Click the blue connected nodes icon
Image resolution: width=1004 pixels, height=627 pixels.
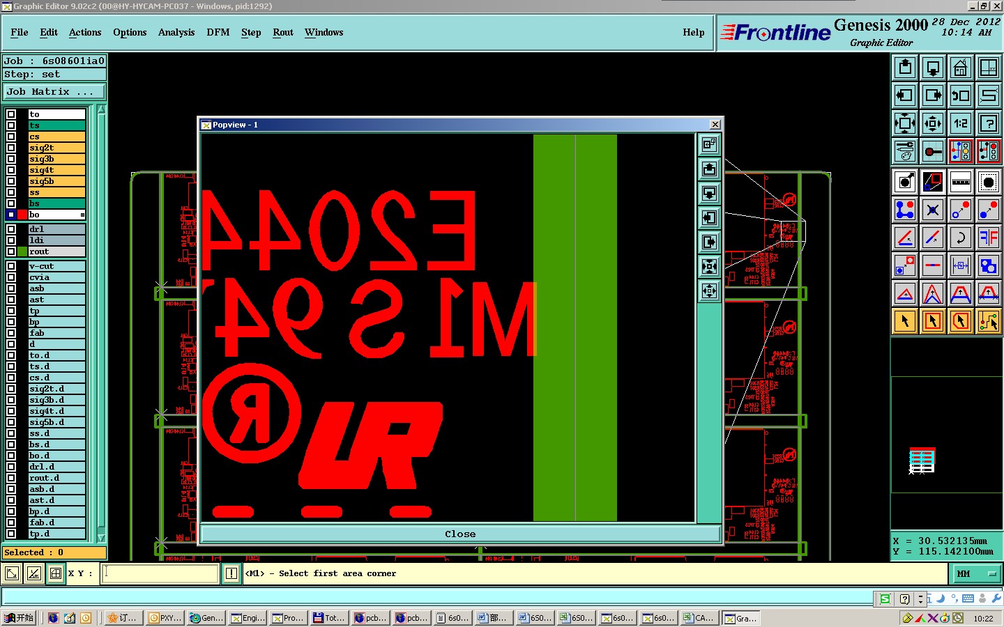point(905,210)
